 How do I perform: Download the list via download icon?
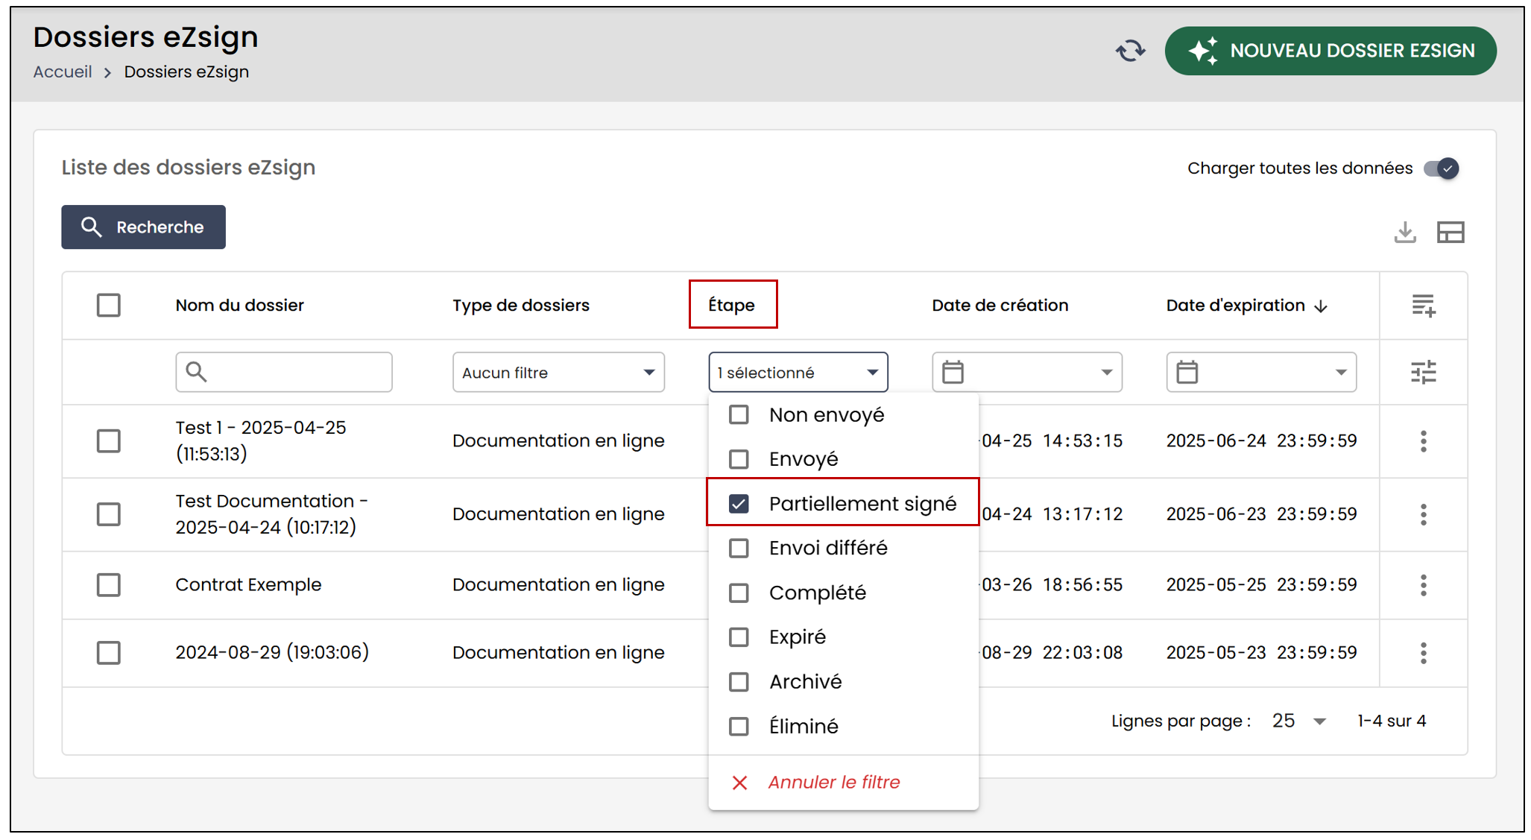[1405, 233]
